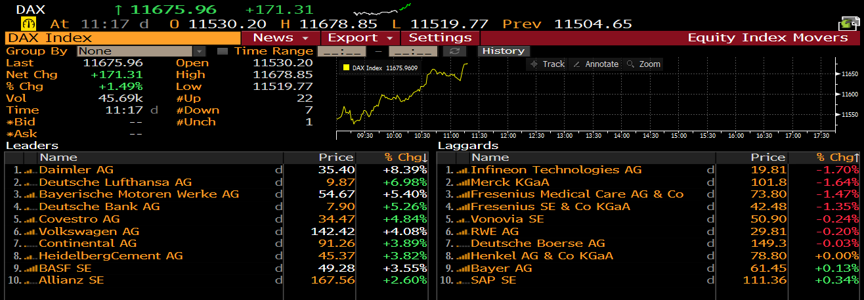Click the Vol value 45.69k
Image resolution: width=864 pixels, height=300 pixels.
coord(121,98)
